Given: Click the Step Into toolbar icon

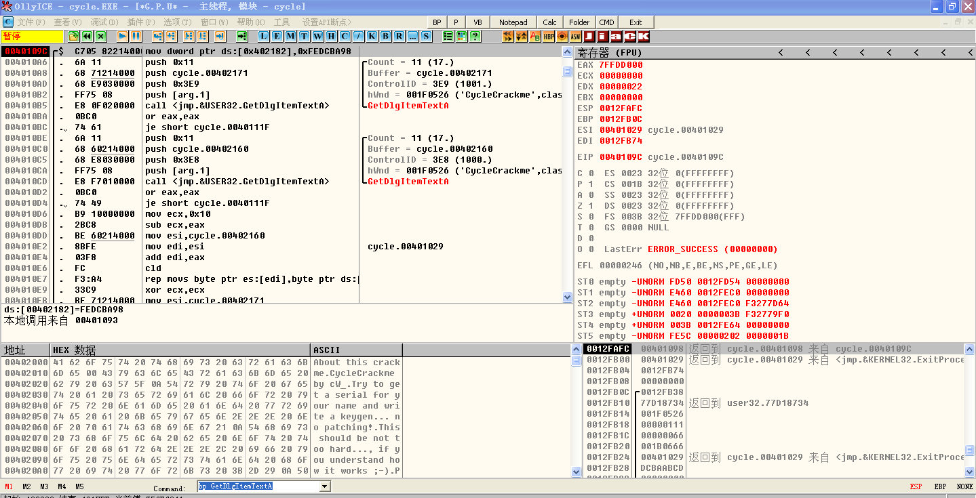Looking at the screenshot, I should pyautogui.click(x=158, y=36).
